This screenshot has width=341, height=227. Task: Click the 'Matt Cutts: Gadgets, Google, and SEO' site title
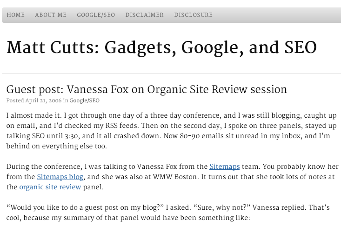(x=161, y=47)
